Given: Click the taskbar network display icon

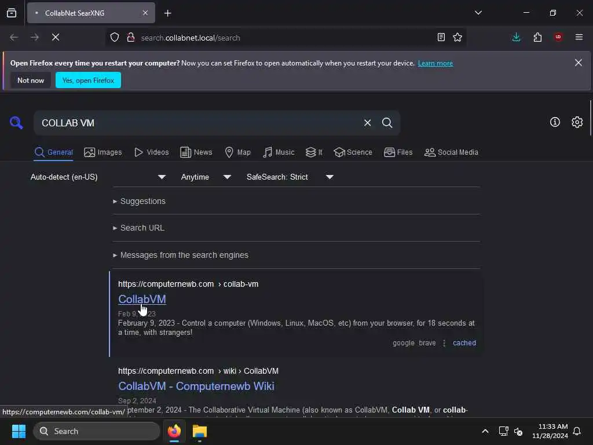Looking at the screenshot, I should point(503,431).
